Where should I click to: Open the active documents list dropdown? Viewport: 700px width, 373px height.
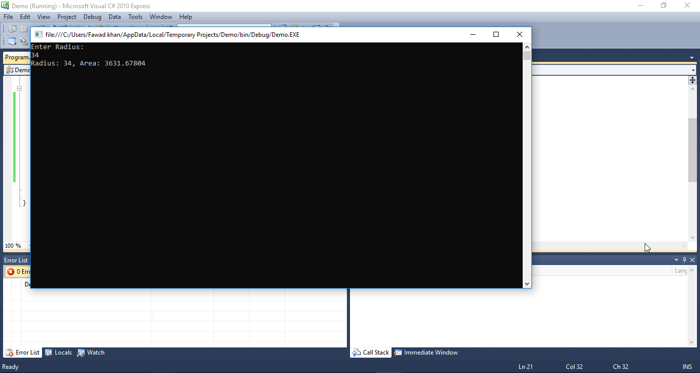(692, 58)
